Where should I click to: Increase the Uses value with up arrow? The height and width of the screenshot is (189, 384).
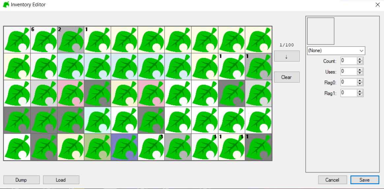click(360, 70)
